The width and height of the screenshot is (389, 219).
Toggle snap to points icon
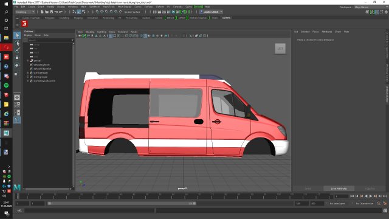click(107, 12)
